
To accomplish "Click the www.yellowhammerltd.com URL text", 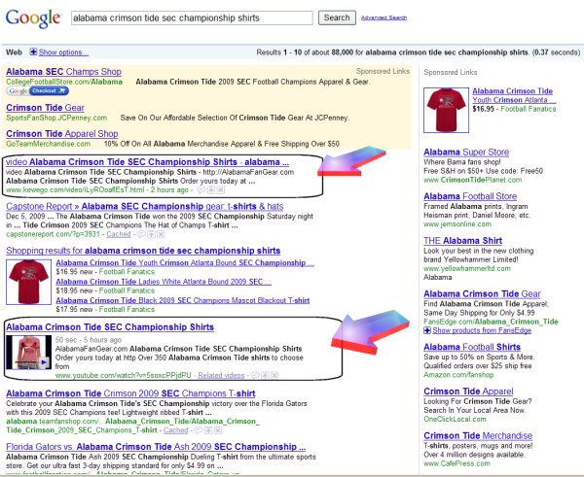I will pos(467,268).
